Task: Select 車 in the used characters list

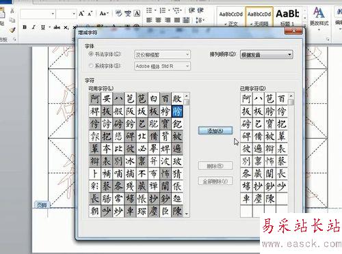Action: (246, 199)
